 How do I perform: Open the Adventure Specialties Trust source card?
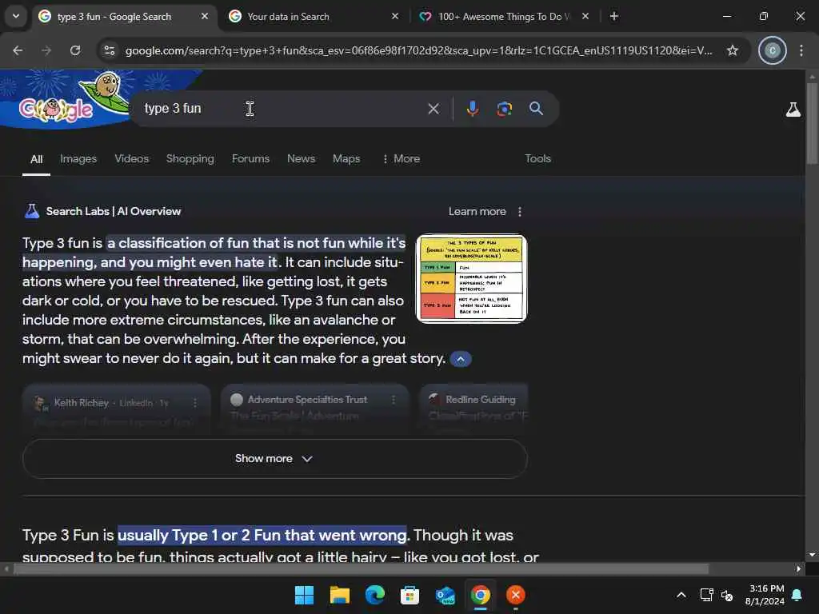pos(315,410)
